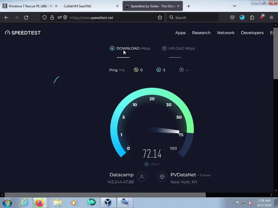Click the download ping icon showing 3

point(159,70)
